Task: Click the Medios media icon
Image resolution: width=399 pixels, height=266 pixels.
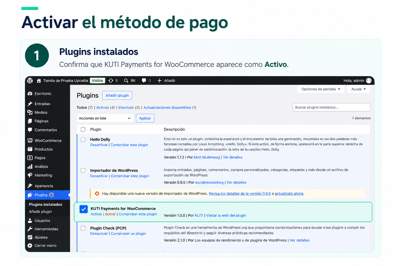Action: (30, 112)
